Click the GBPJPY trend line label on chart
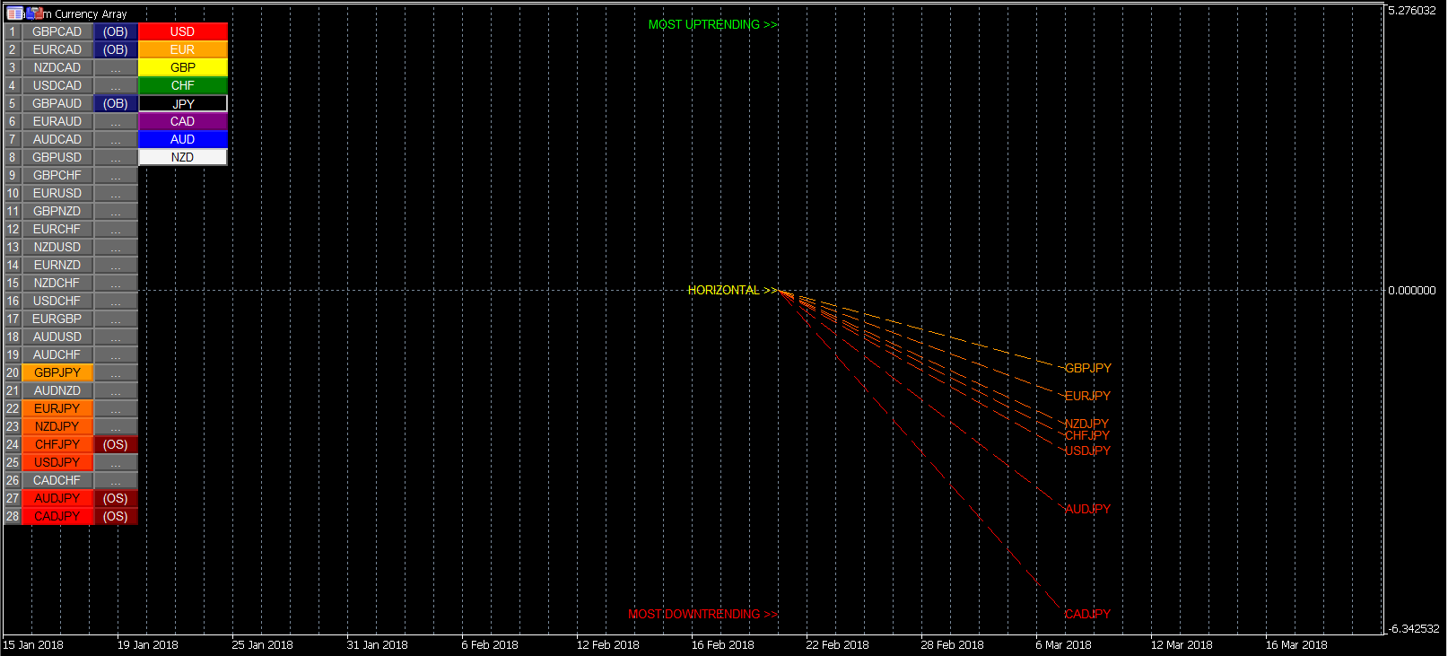The width and height of the screenshot is (1448, 656). 1087,368
